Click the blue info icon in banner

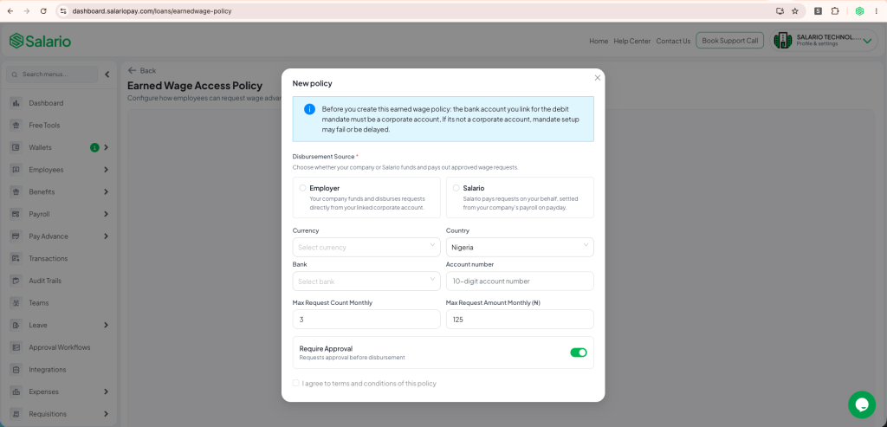(x=309, y=109)
